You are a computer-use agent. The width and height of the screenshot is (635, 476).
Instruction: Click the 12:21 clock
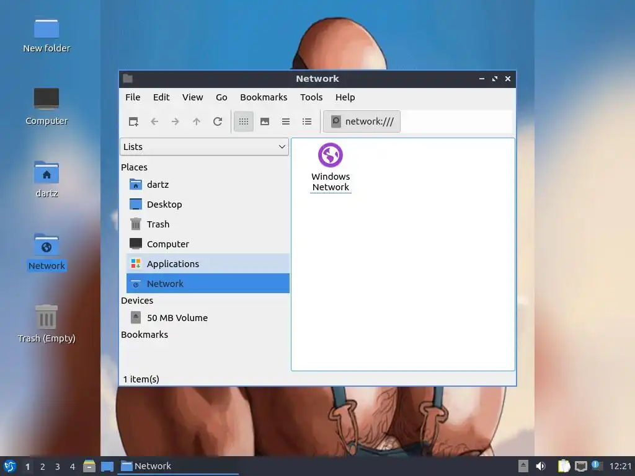(x=620, y=466)
